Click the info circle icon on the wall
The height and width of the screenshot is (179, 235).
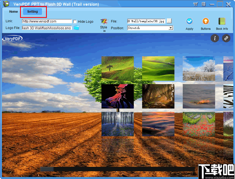click(215, 38)
